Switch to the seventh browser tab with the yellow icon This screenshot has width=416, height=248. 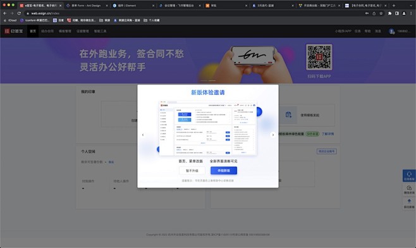point(319,5)
